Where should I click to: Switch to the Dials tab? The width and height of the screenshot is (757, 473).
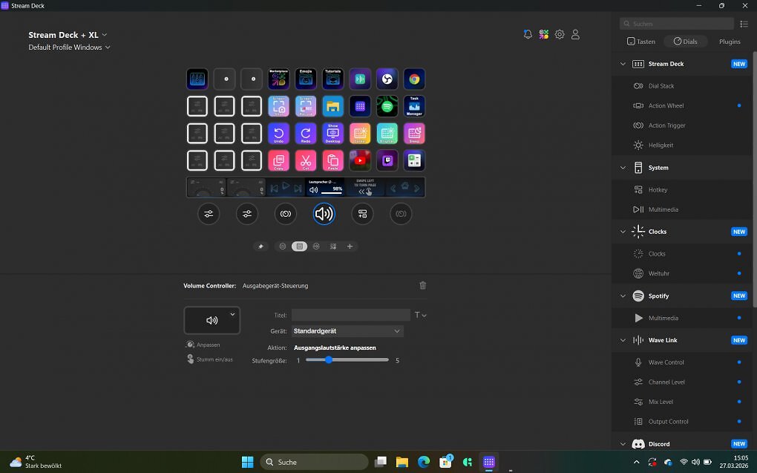tap(686, 42)
